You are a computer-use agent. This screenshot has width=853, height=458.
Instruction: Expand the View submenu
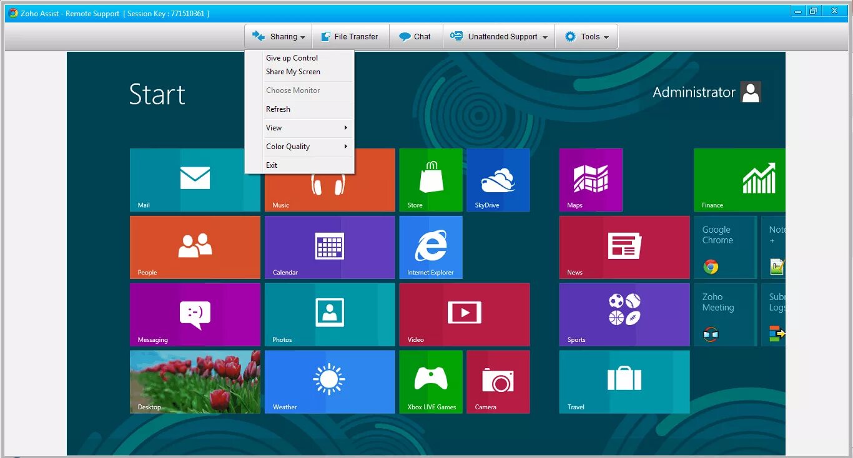[300, 128]
